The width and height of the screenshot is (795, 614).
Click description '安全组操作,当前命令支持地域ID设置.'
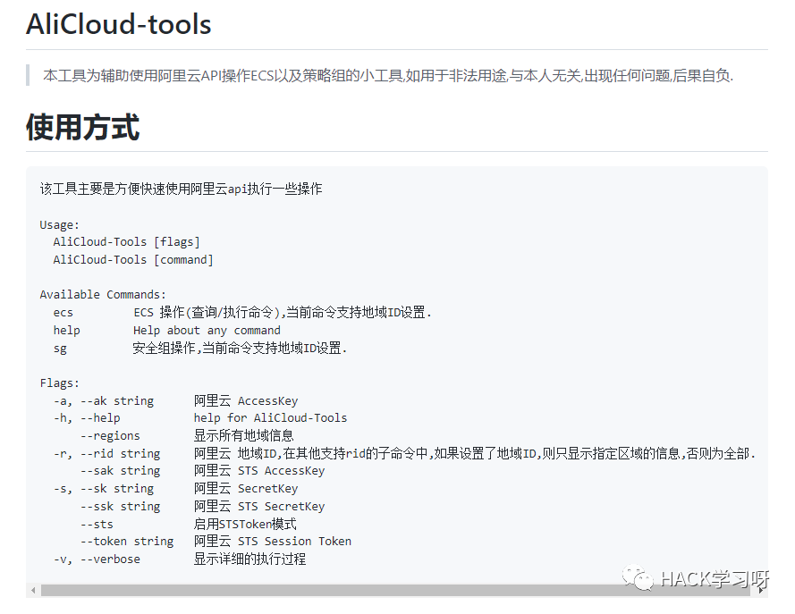[x=240, y=348]
